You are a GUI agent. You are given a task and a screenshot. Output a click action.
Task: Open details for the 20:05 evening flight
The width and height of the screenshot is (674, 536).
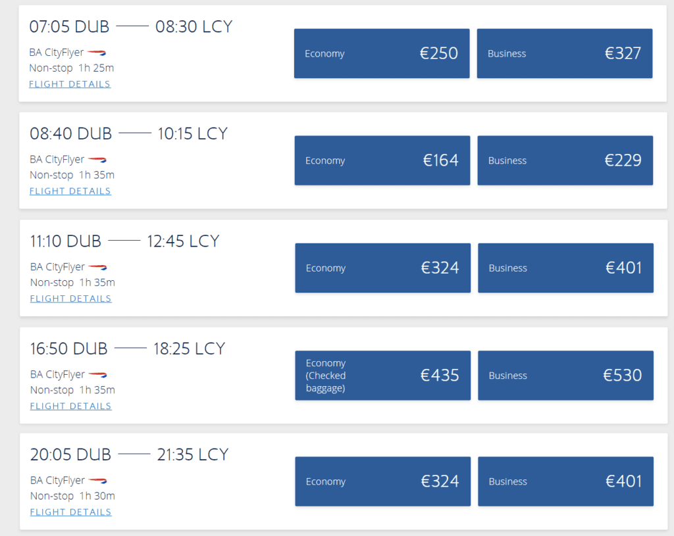(70, 512)
